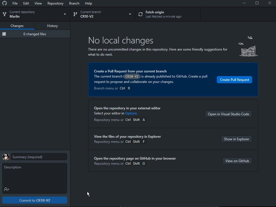Open the Repository menu

[55, 3]
